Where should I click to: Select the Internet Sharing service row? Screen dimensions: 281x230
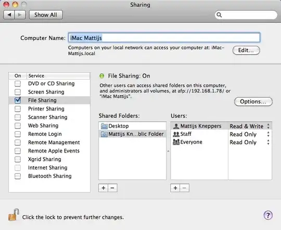click(49, 168)
